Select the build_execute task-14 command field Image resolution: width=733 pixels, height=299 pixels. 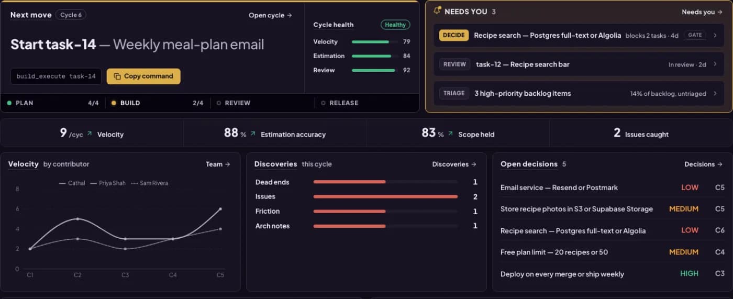coord(56,76)
